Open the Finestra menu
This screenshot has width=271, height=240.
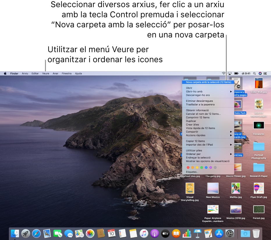67,73
